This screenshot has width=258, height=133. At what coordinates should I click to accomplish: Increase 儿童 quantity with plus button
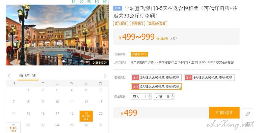pyautogui.click(x=173, y=95)
